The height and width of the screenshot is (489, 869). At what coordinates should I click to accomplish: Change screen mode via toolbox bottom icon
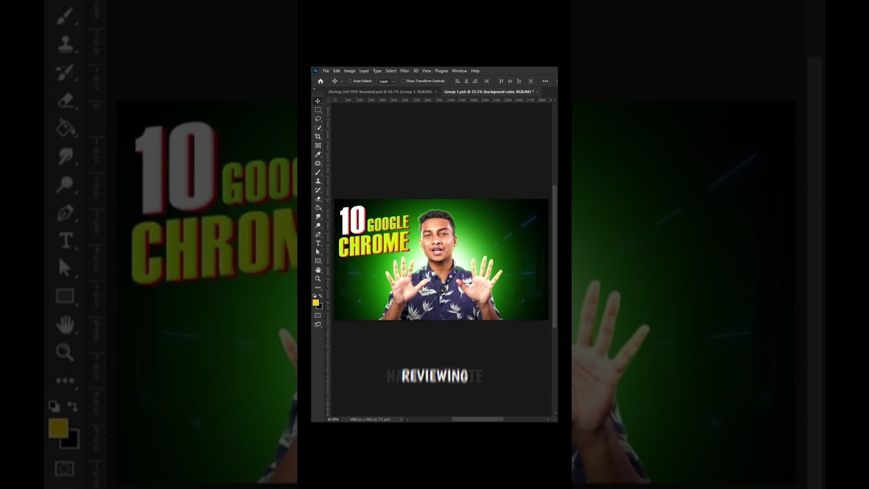pyautogui.click(x=317, y=324)
